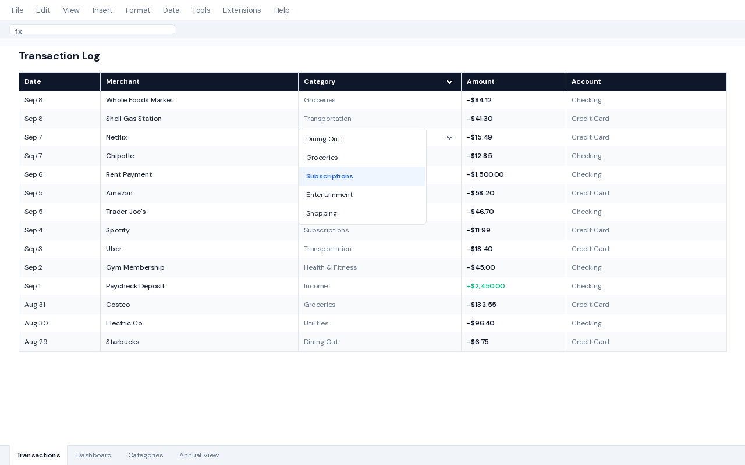Select the Whole Foods Market cell
Screen dimensions: 745x465
[x=199, y=101]
